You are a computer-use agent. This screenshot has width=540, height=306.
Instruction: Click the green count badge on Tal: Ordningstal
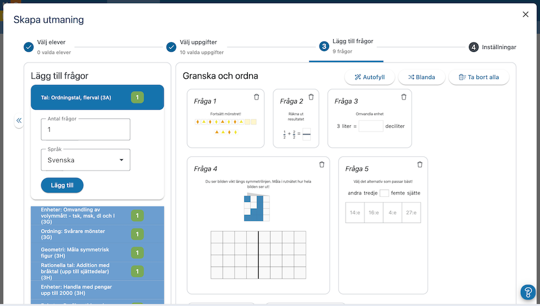137,97
